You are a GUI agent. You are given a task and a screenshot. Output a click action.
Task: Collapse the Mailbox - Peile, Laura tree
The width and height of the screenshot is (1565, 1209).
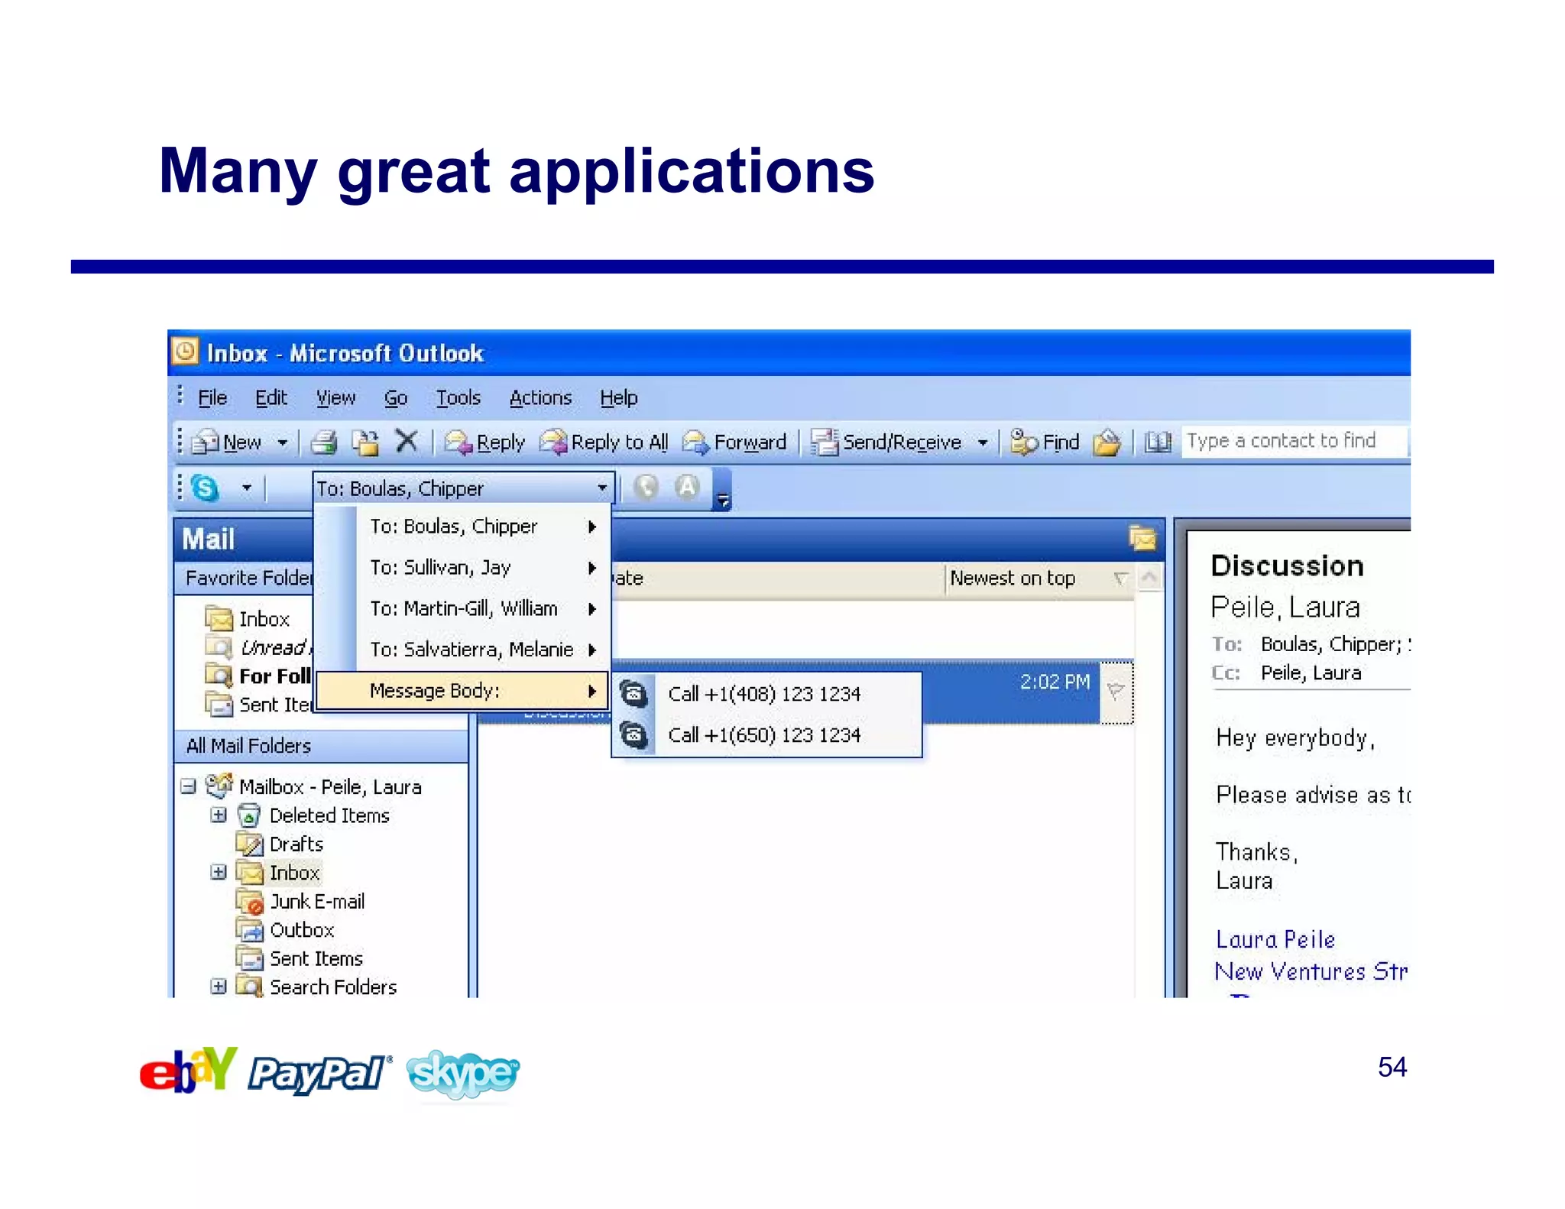click(188, 786)
